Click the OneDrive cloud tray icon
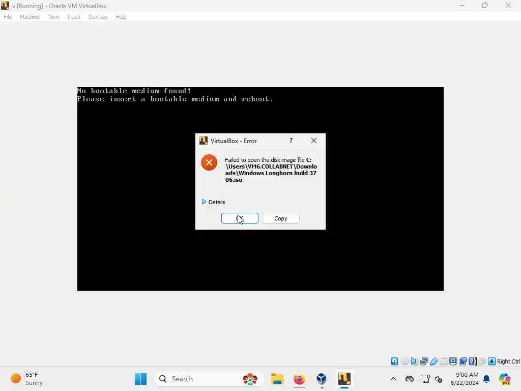Screen dimensions: 521x391 pyautogui.click(x=410, y=379)
